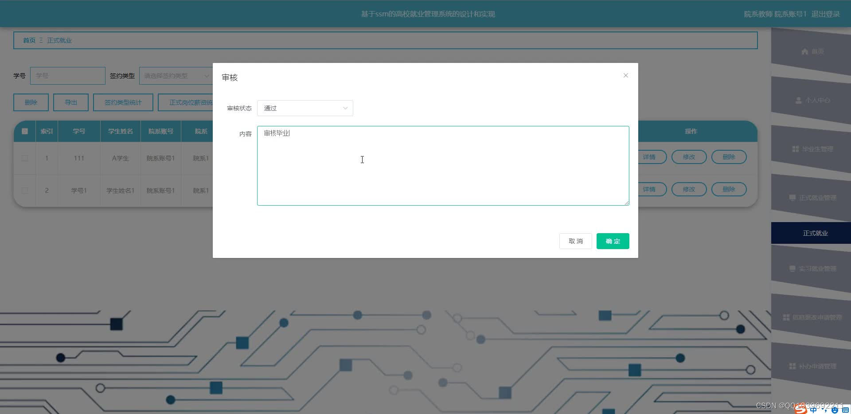The width and height of the screenshot is (851, 414).
Task: Toggle the select-all checkbox in table header
Action: click(25, 131)
